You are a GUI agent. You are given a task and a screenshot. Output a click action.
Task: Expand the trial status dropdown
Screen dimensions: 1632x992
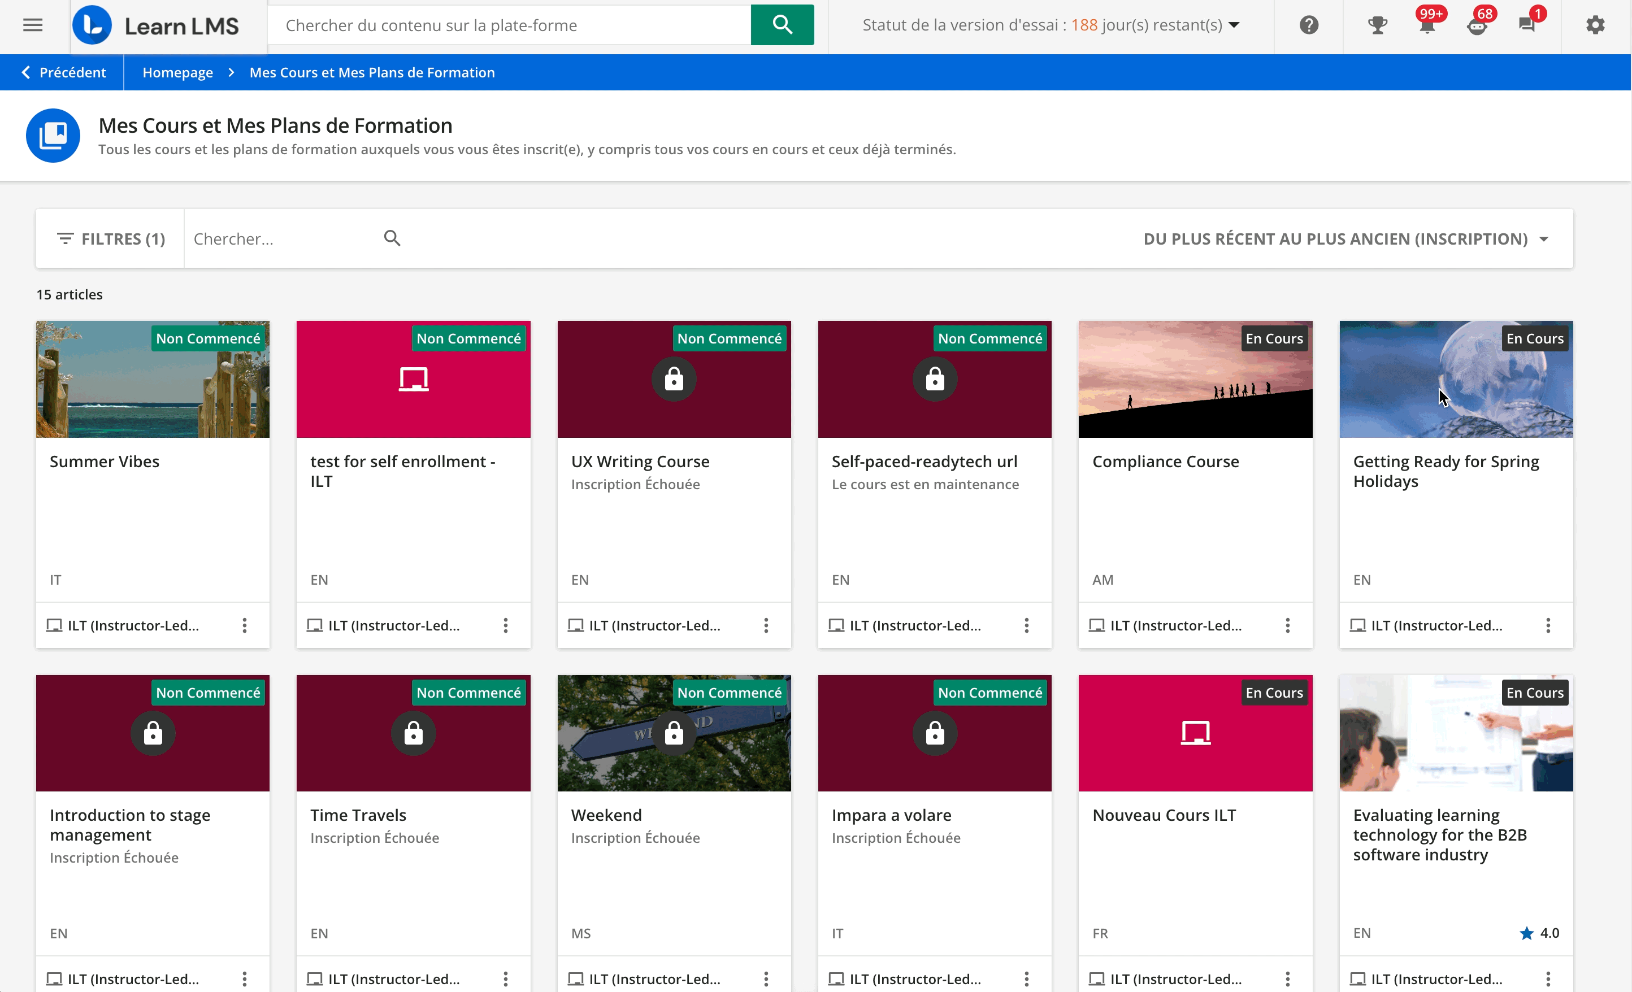1234,25
